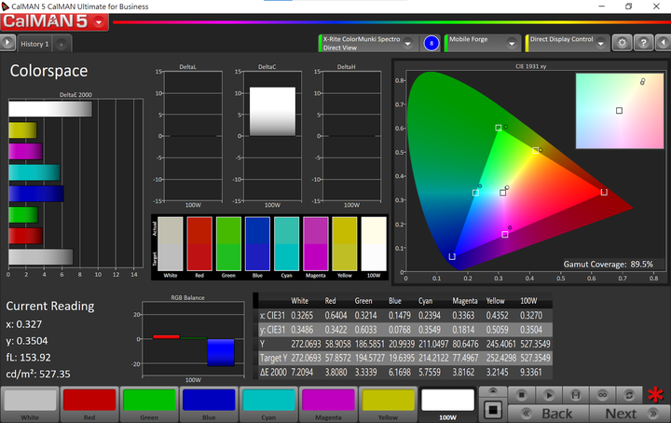Screen dimensions: 671x423
Task: Click the red asterisk indicator
Action: pos(655,395)
